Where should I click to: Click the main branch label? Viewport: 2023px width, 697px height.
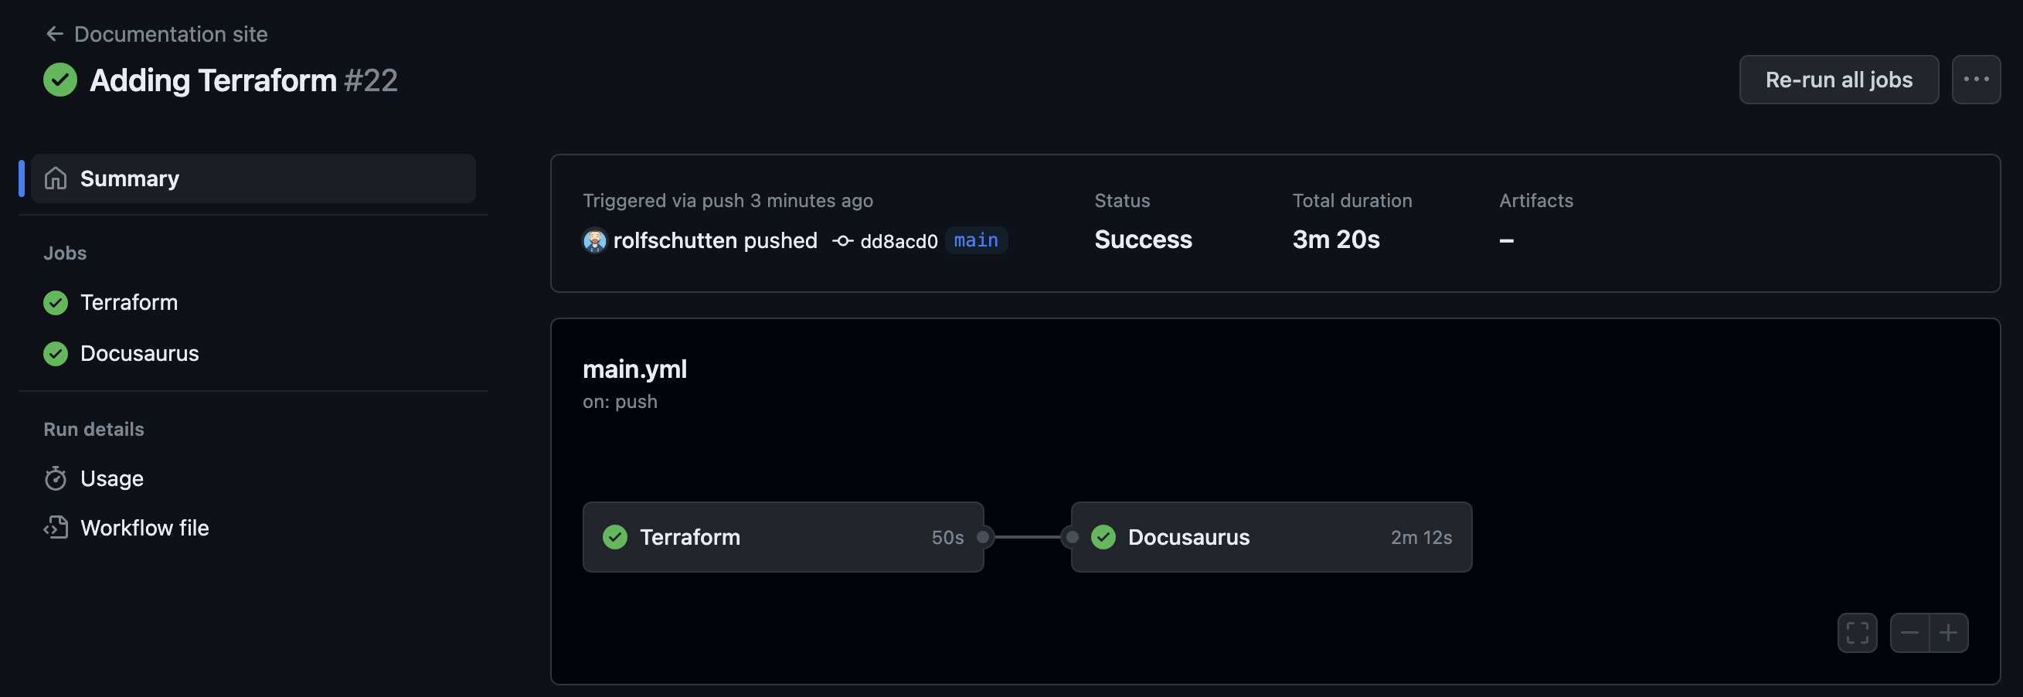pos(975,240)
